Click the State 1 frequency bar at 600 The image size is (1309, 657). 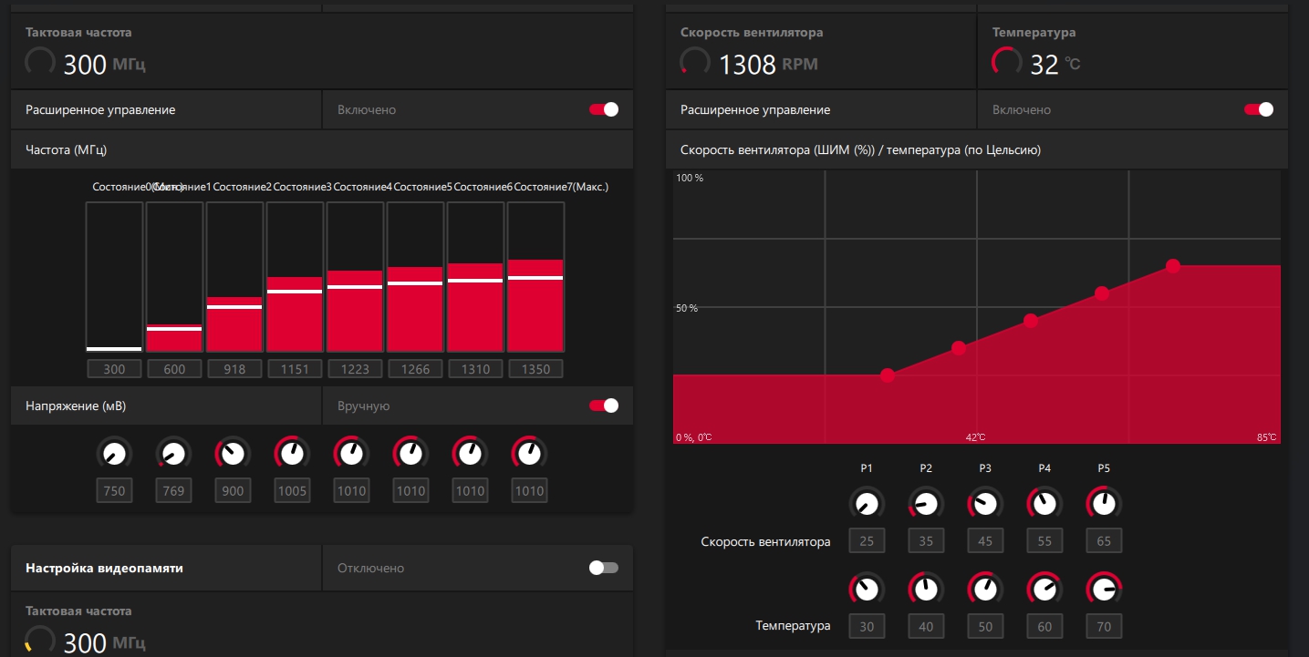point(174,277)
